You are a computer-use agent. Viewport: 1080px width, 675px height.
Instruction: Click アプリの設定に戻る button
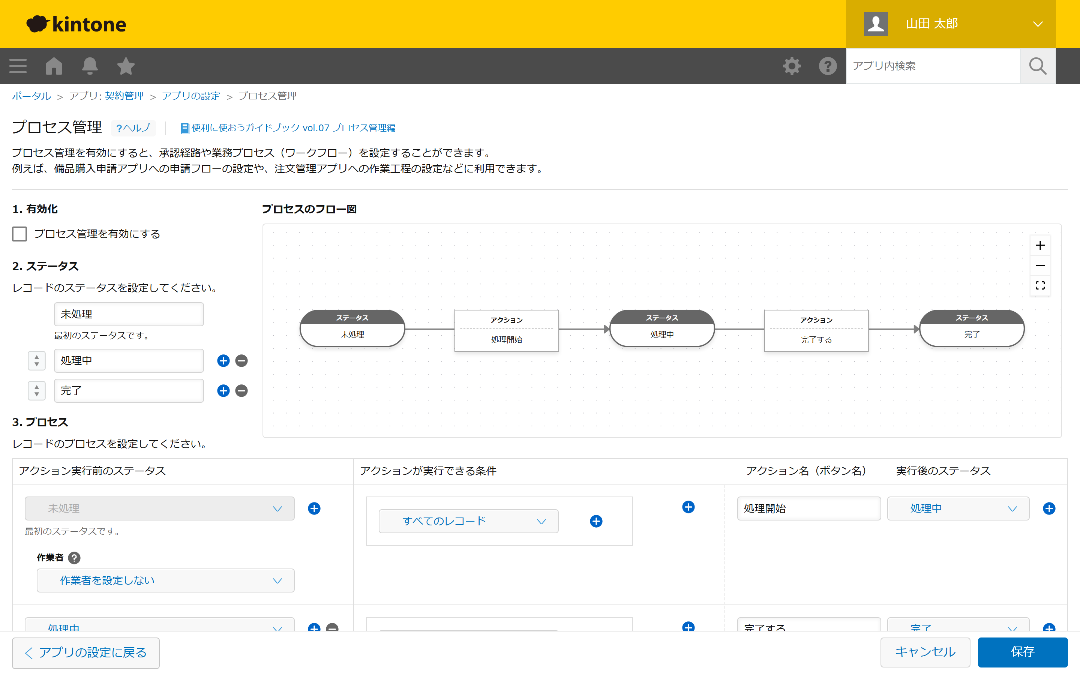point(85,652)
